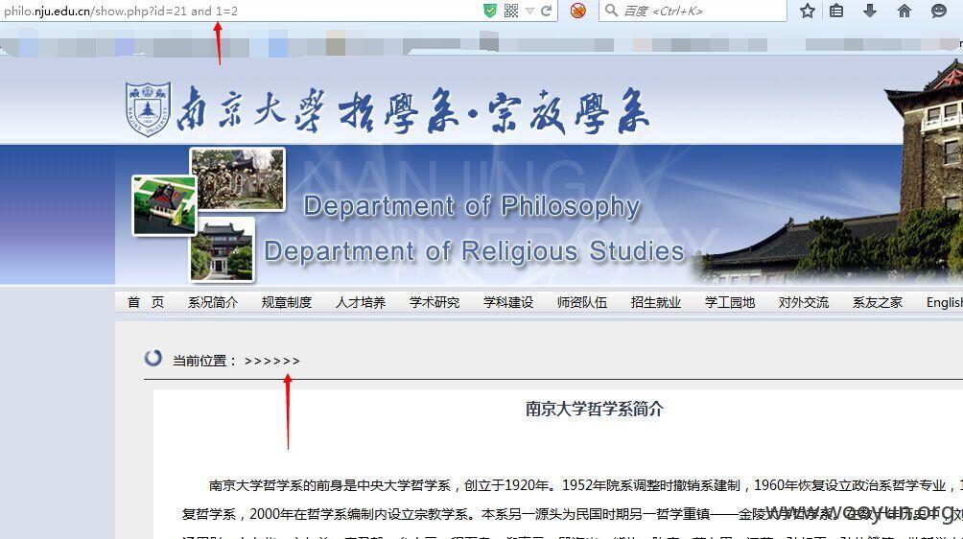Open the 首页 menu item
Image resolution: width=963 pixels, height=539 pixels.
click(x=146, y=302)
